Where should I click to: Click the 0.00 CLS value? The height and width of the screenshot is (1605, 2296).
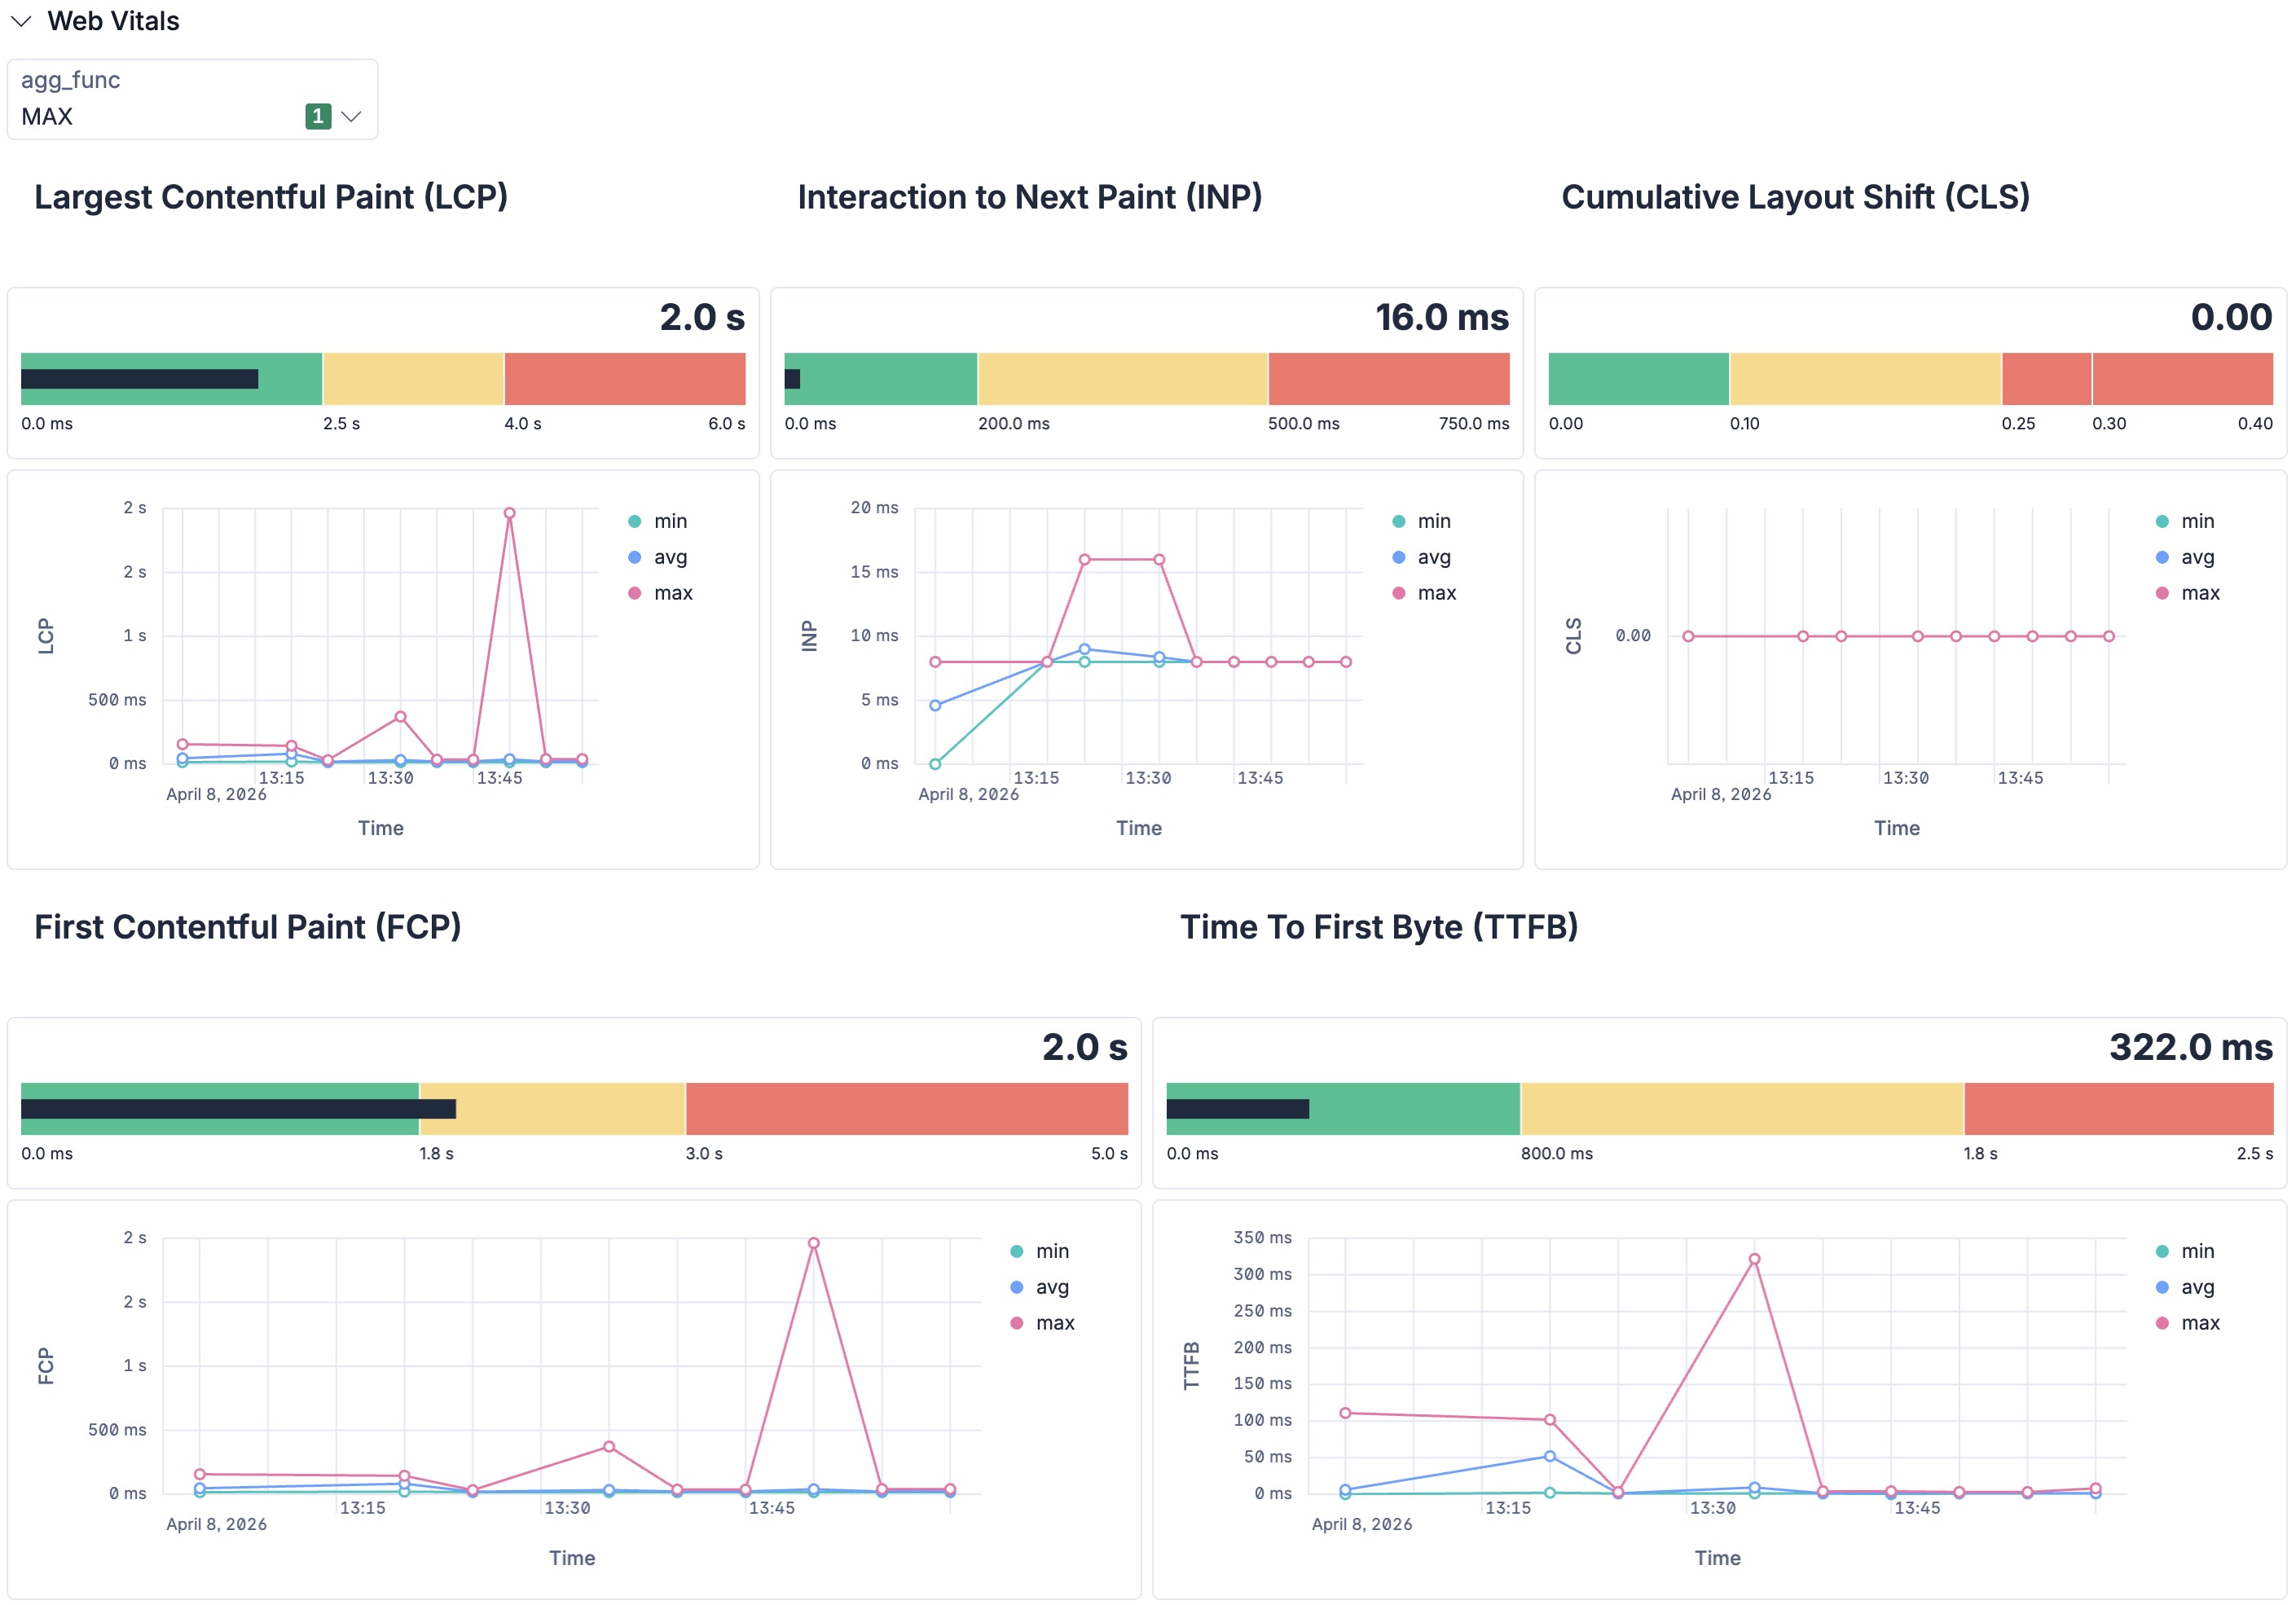coord(2232,317)
